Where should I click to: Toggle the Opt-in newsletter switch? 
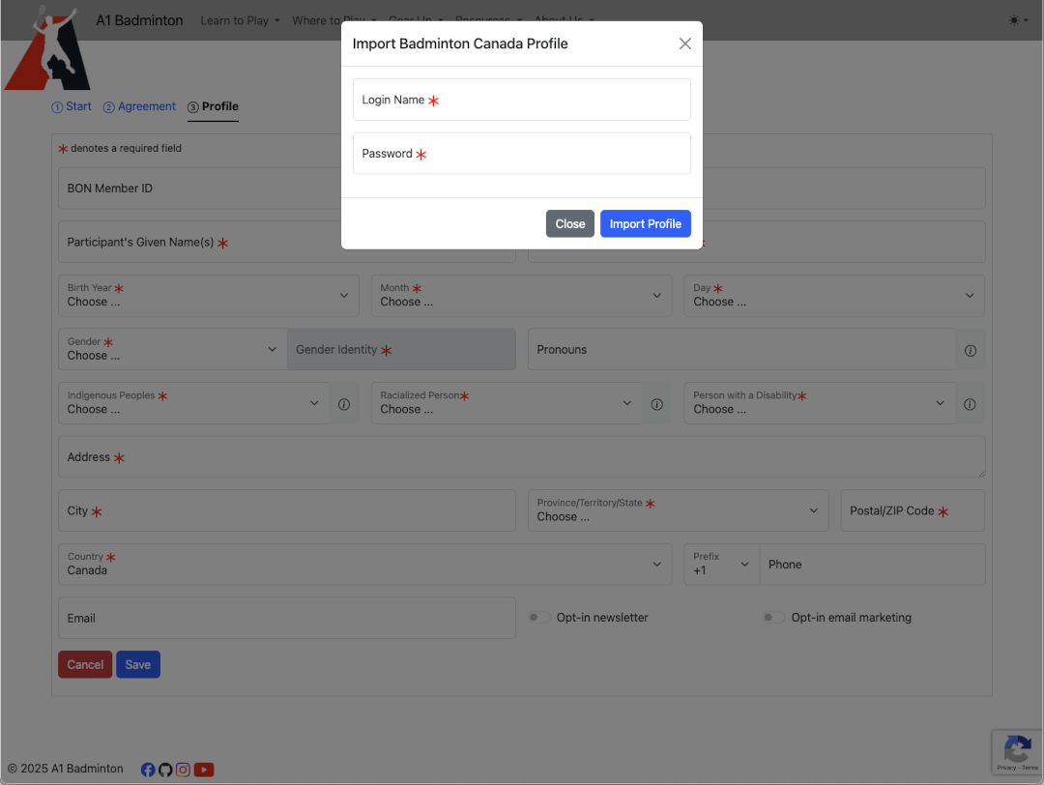click(539, 617)
